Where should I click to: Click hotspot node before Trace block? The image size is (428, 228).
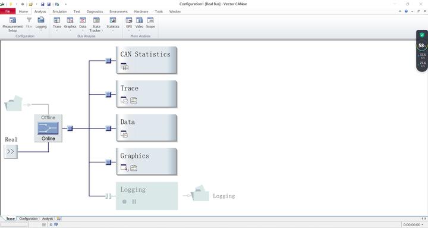108,94
